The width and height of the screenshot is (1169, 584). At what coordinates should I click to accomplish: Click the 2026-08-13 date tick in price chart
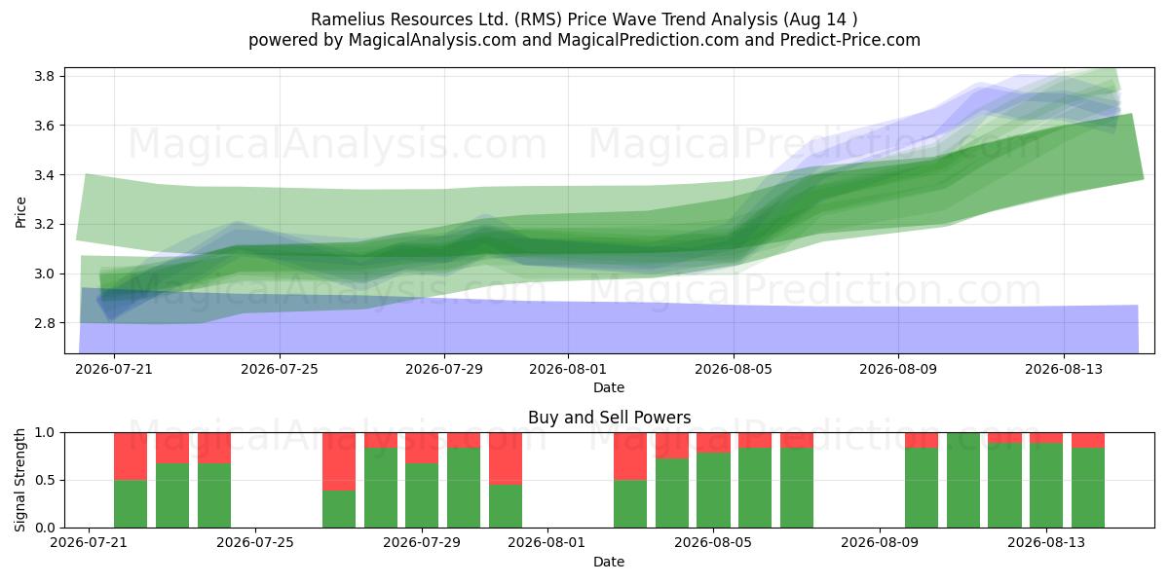click(1063, 369)
